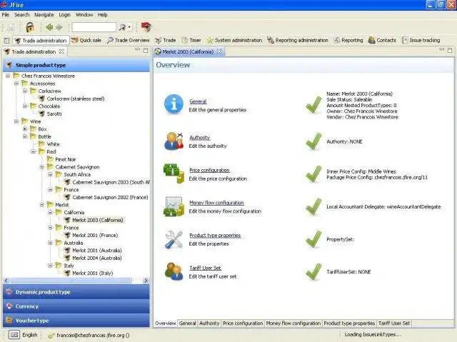Click in the toolbar search field
The image size is (457, 342).
(94, 27)
